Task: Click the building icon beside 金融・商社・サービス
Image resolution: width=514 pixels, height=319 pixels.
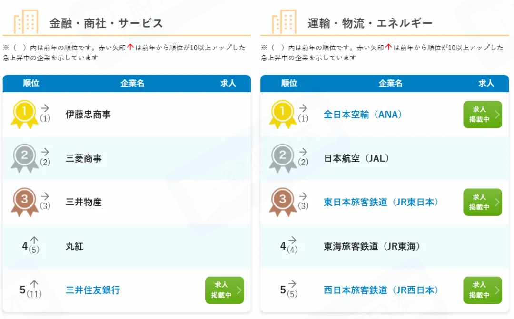Action: click(26, 21)
